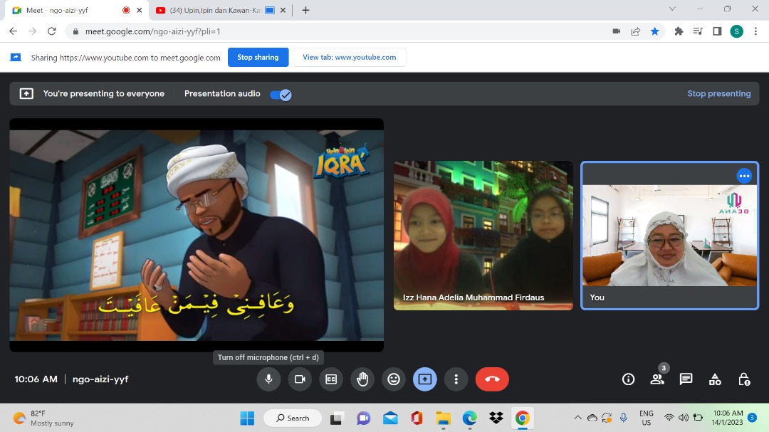Screen dimensions: 769x432
Task: Open the chat app on the taskbar
Action: point(363,418)
